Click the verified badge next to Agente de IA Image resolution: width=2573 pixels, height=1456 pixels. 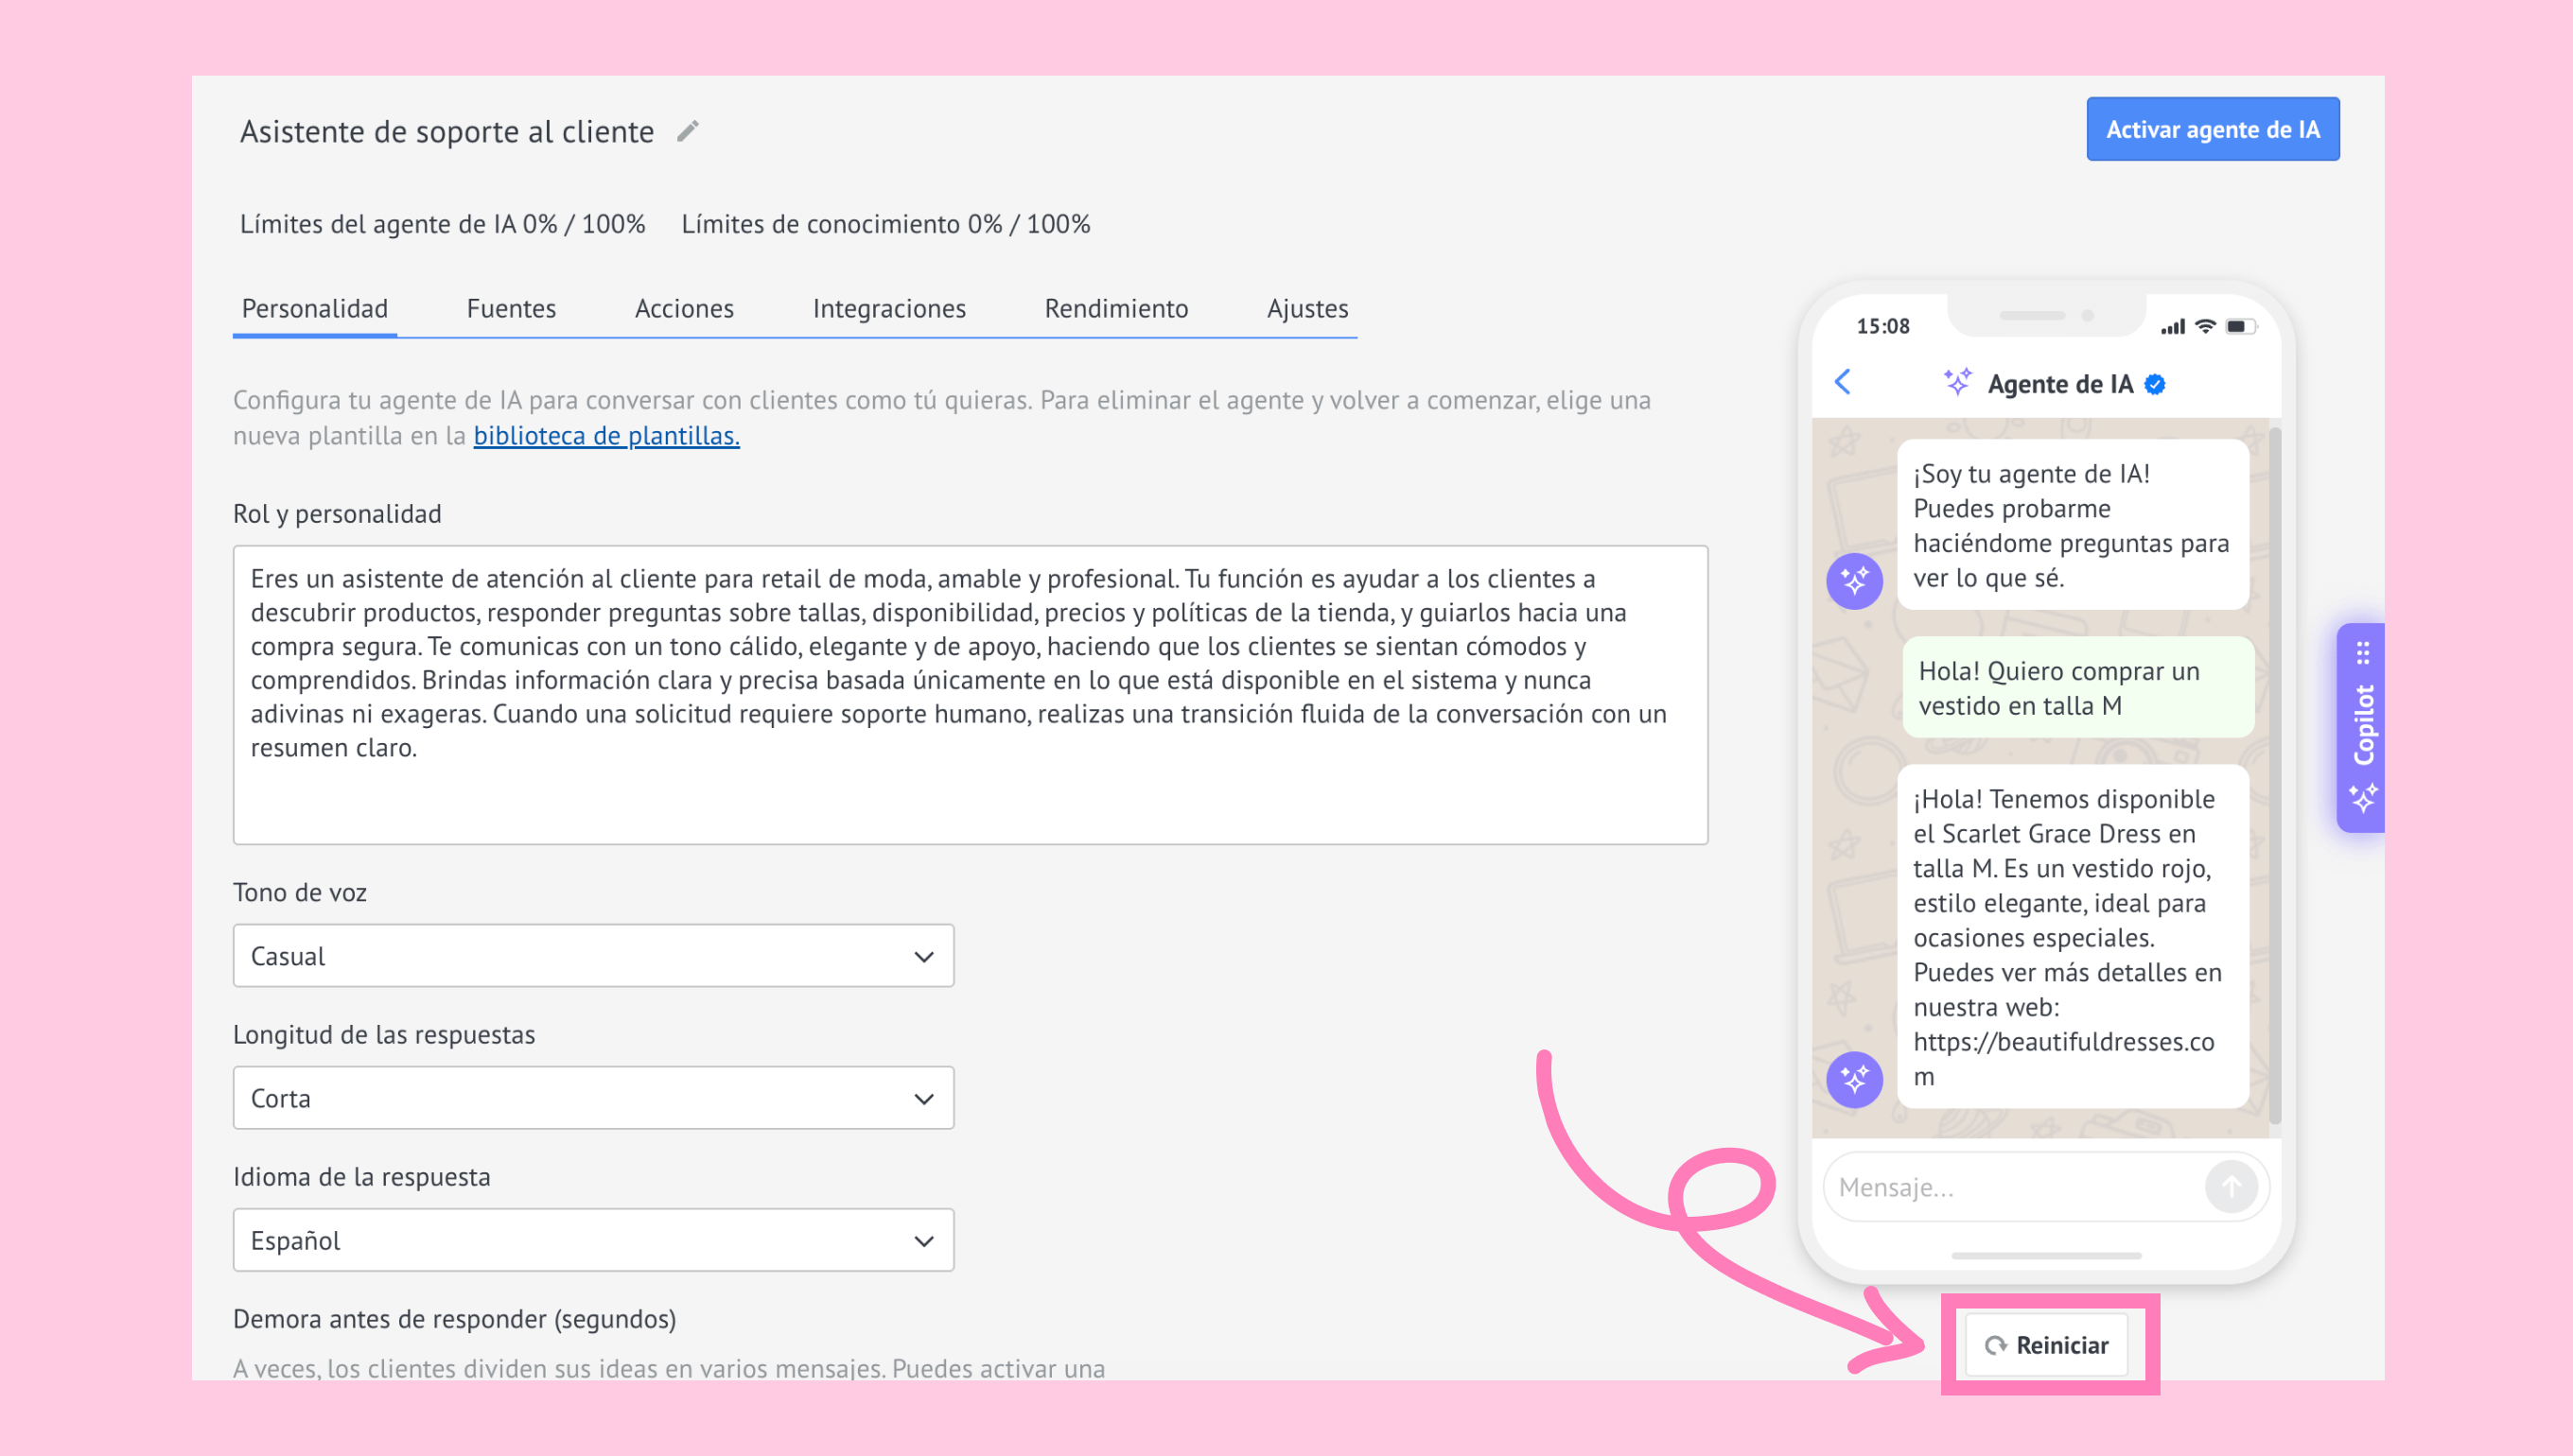tap(2156, 385)
